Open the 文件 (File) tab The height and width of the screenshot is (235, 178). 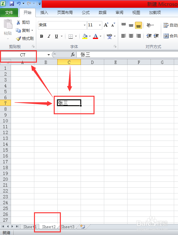9,13
